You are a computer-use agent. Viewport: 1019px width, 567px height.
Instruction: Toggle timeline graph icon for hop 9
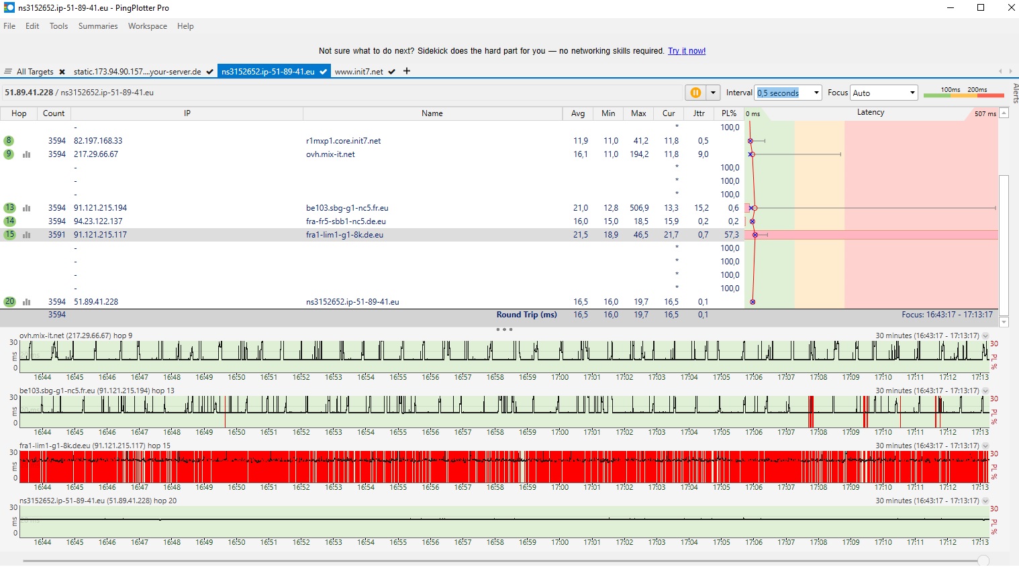(x=27, y=154)
